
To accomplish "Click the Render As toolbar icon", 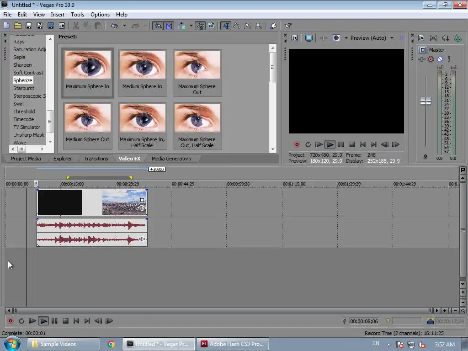I will coord(51,26).
